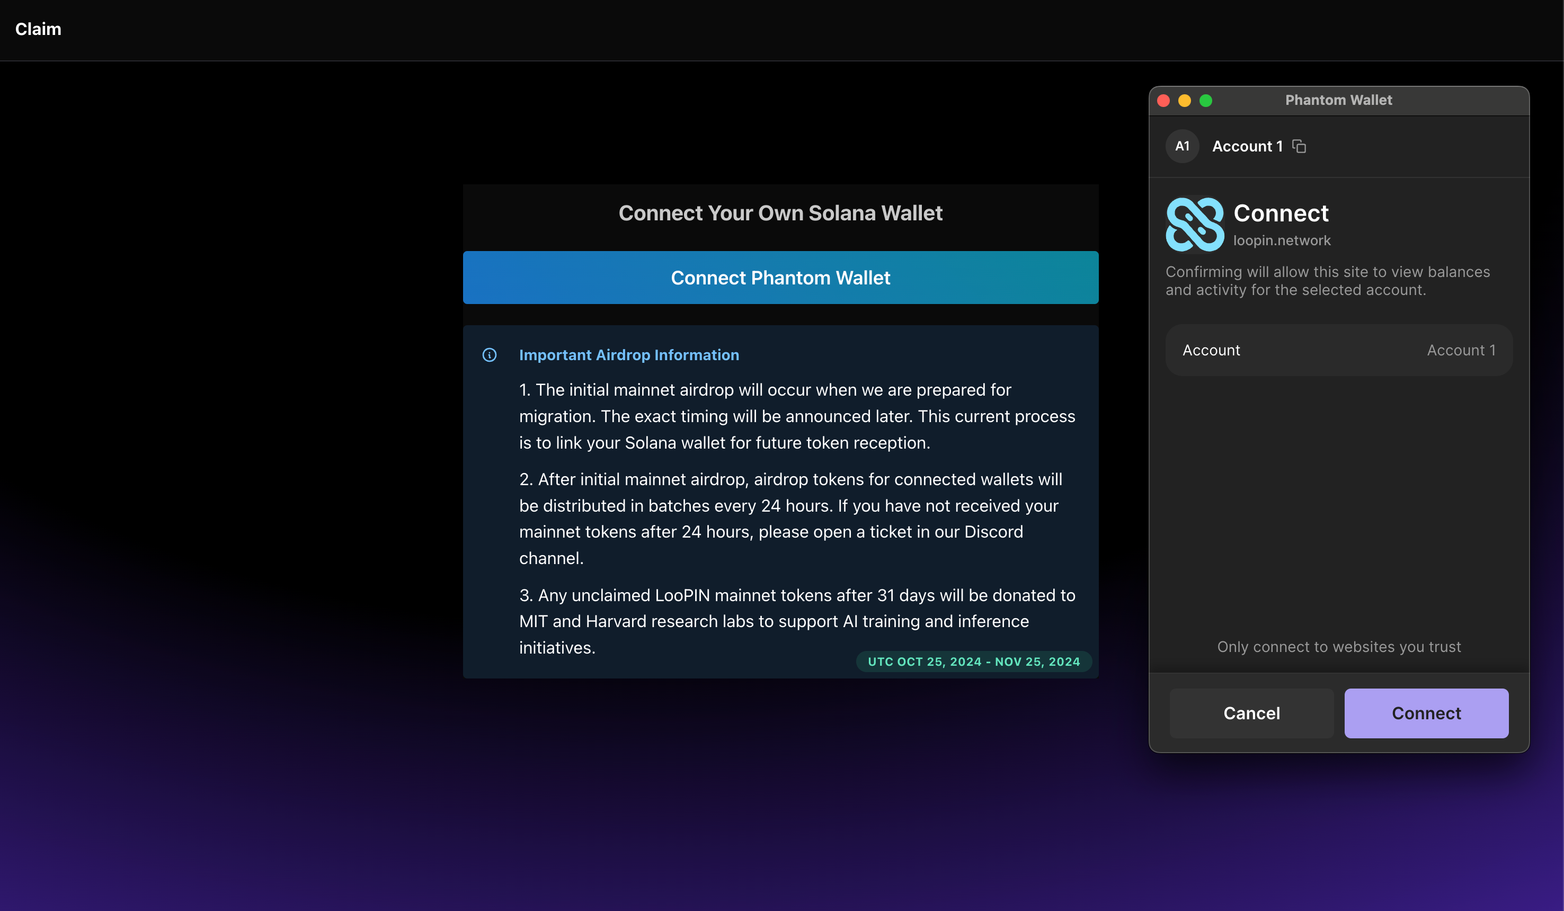Image resolution: width=1564 pixels, height=911 pixels.
Task: Click the 'Confirming will allow this site' description
Action: point(1328,281)
